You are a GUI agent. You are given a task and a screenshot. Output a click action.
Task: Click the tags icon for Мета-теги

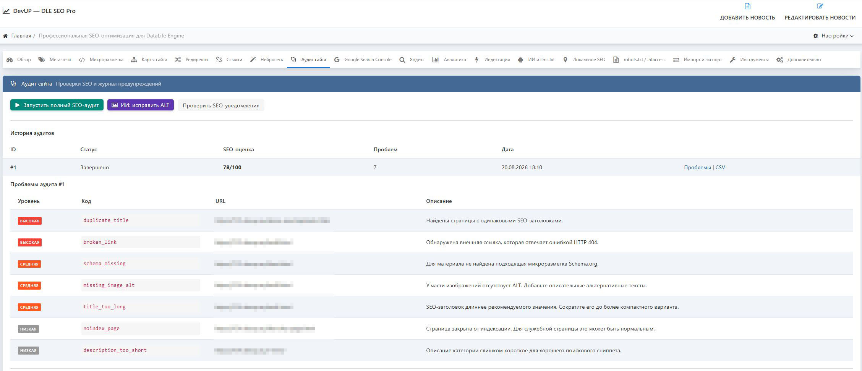tap(42, 60)
